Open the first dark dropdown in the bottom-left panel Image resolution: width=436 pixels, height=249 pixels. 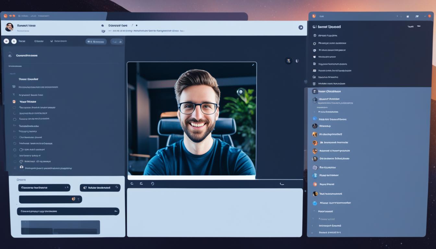(44, 188)
